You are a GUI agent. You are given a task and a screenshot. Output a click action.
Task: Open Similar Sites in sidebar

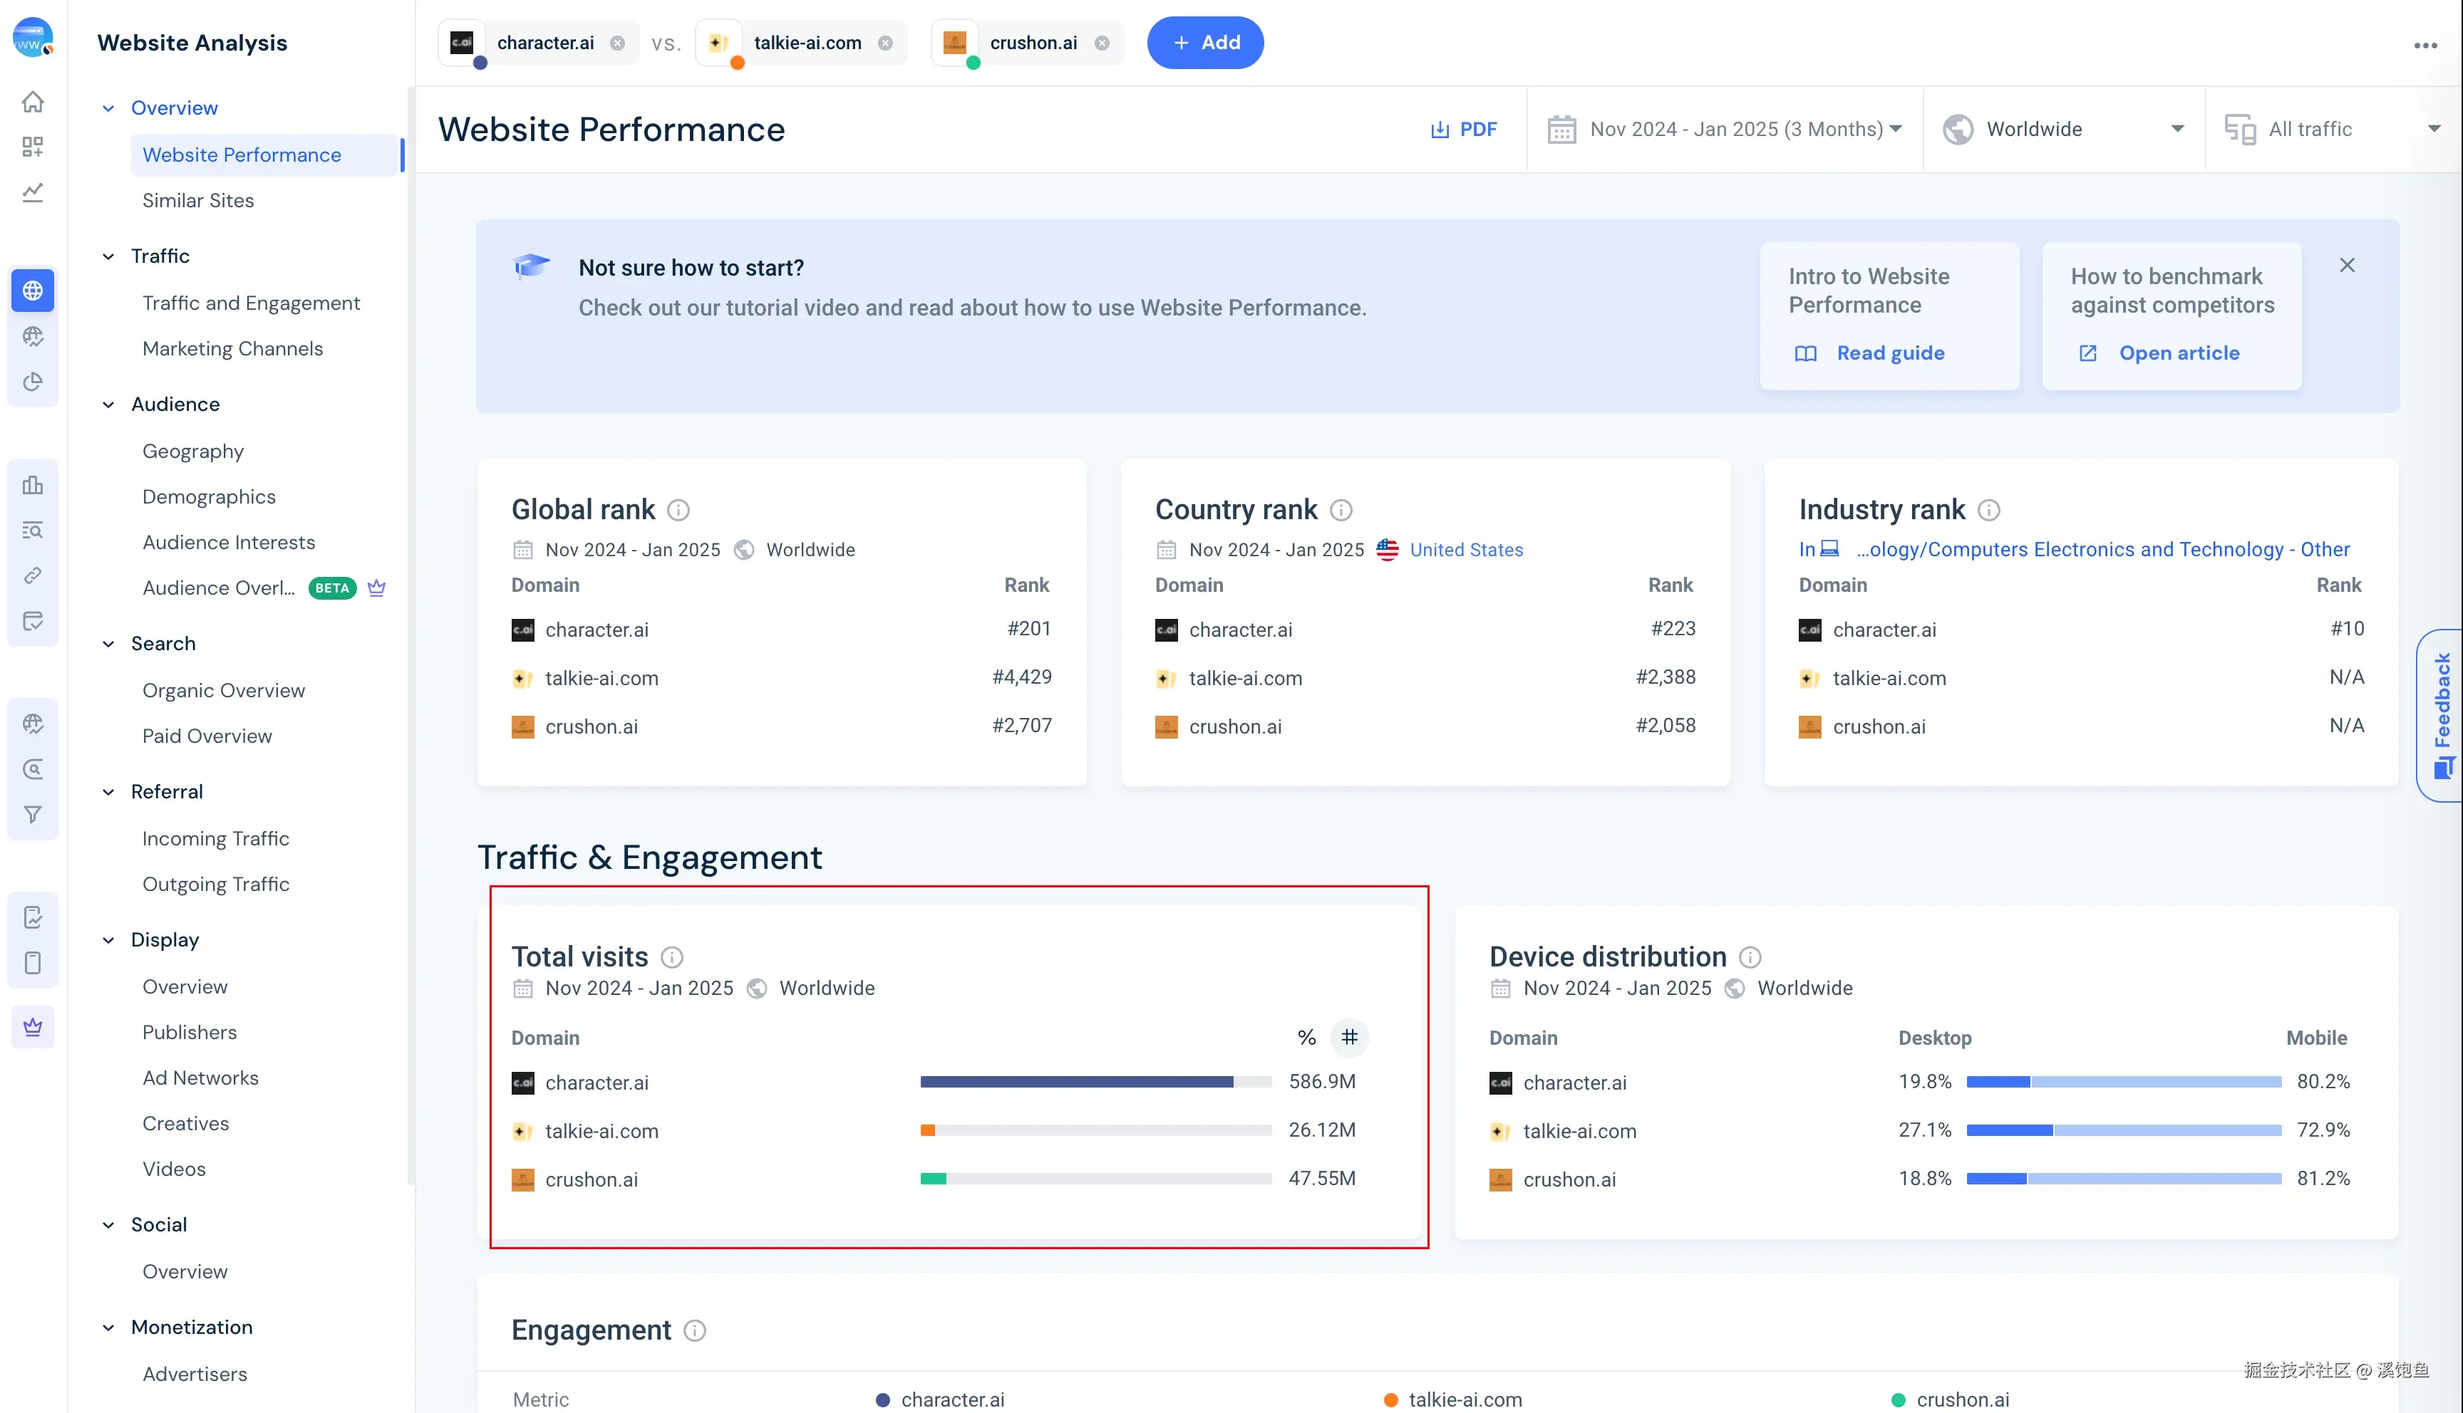tap(198, 200)
